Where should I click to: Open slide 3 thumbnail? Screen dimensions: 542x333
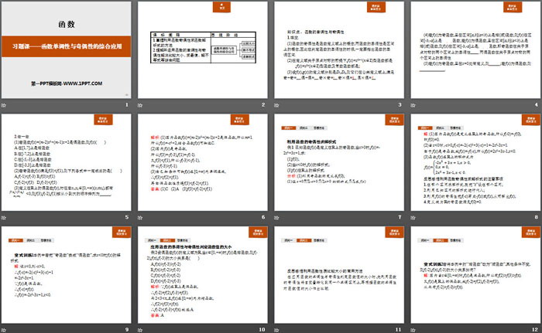[x=339, y=50]
